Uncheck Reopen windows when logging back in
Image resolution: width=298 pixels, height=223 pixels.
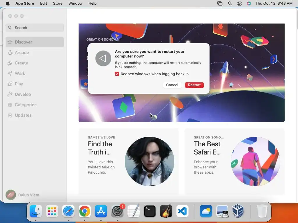pyautogui.click(x=117, y=74)
